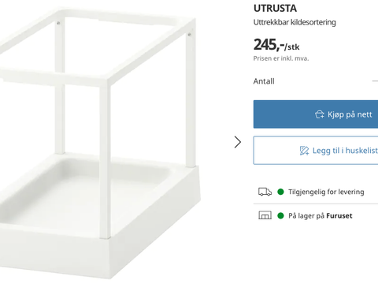Click the Prisen er inkl. mva. note
378x284 pixels.
(281, 58)
